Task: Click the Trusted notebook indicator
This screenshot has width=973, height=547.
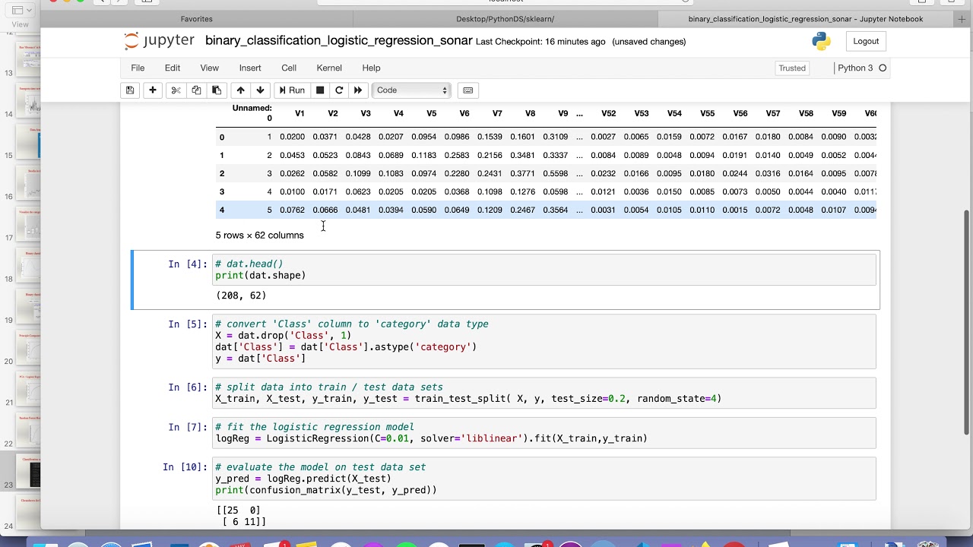Action: pyautogui.click(x=792, y=68)
